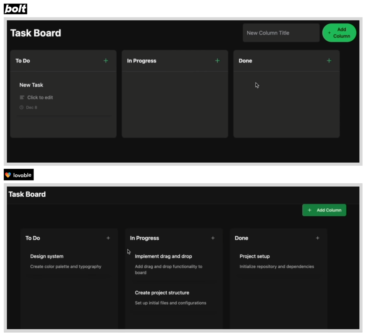Click the lovable heart logo
365x335 pixels.
(x=8, y=175)
